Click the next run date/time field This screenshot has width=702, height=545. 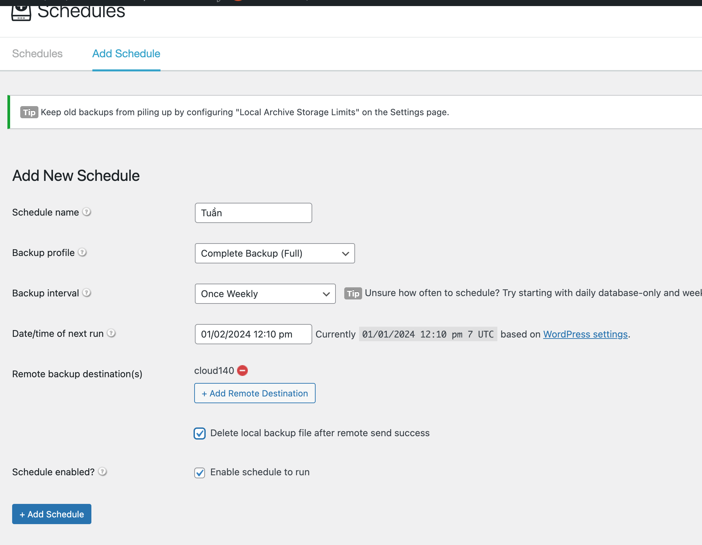coord(253,334)
